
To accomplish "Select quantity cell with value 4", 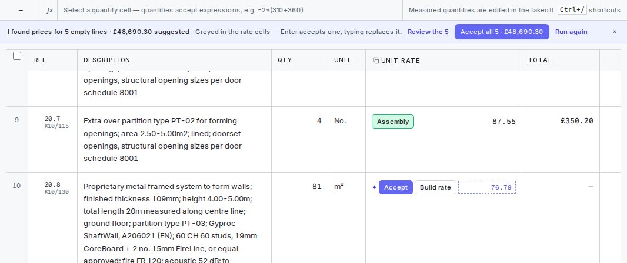I will pyautogui.click(x=299, y=139).
